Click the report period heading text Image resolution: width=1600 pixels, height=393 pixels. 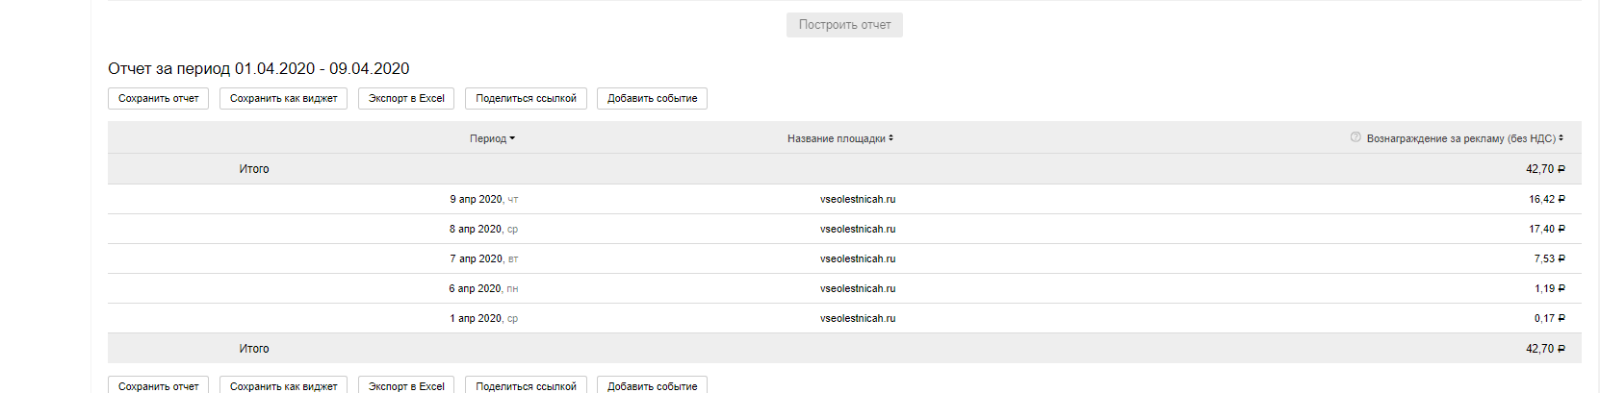tap(258, 68)
